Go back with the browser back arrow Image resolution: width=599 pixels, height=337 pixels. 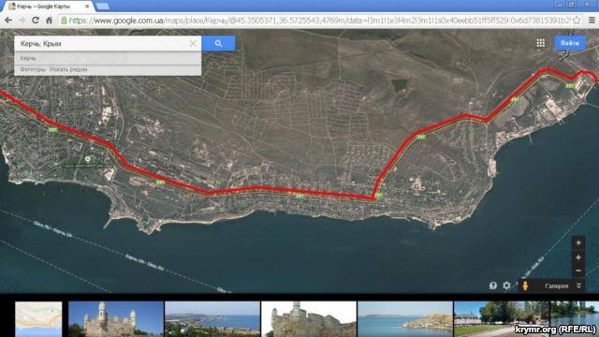pyautogui.click(x=8, y=21)
